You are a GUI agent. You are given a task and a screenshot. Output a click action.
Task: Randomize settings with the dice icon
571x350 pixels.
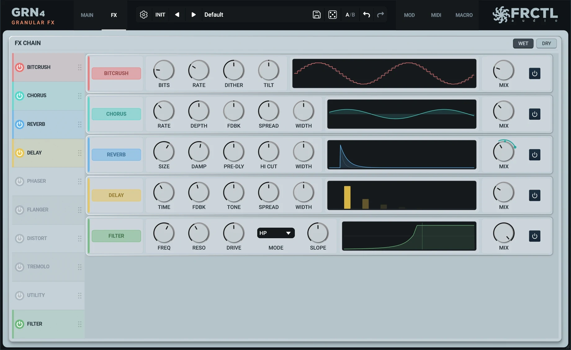(333, 15)
